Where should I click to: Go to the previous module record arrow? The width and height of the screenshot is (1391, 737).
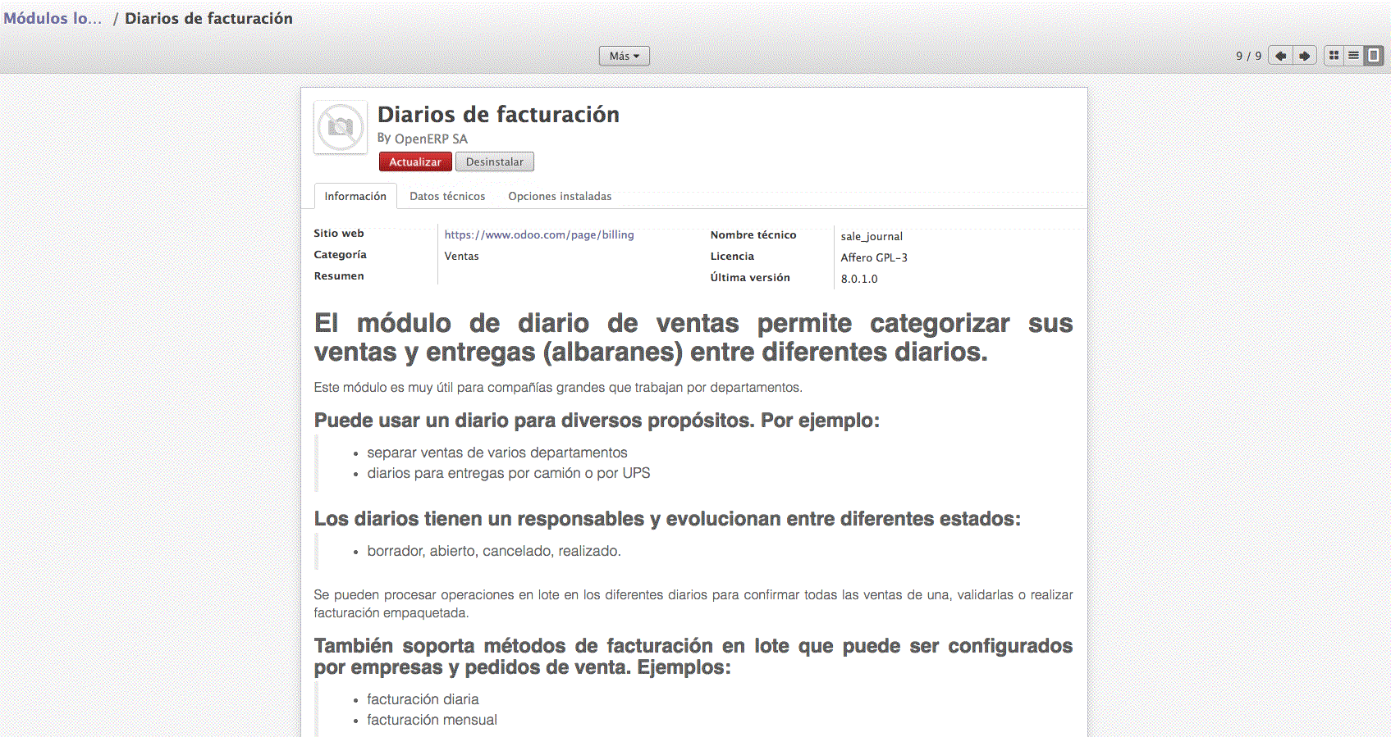coord(1280,56)
